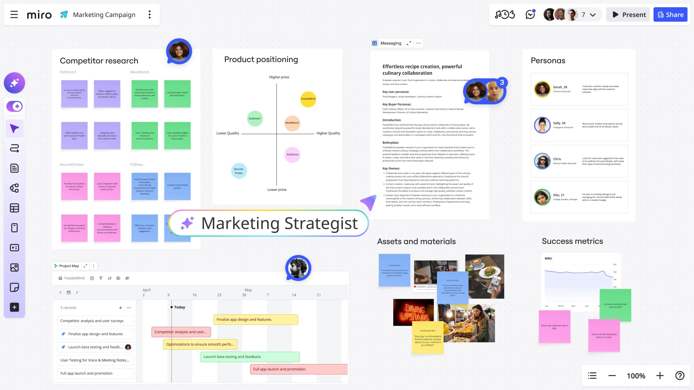Open the comments reactions icon
Image resolution: width=694 pixels, height=390 pixels.
(x=530, y=14)
